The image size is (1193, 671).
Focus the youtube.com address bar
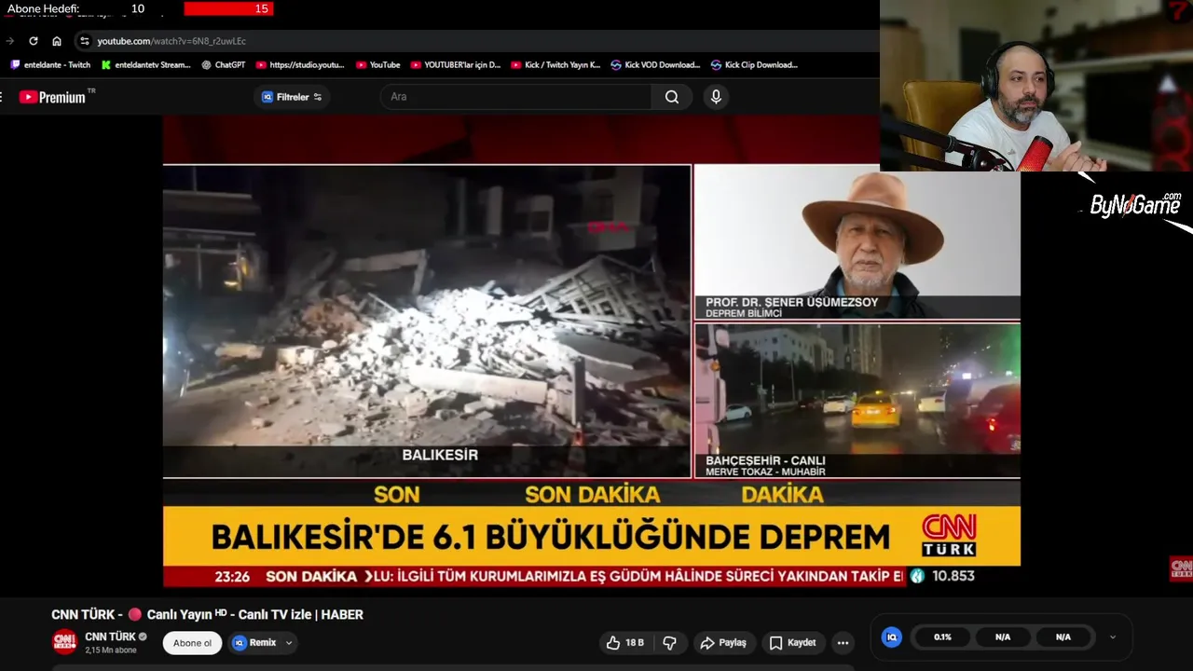point(475,41)
